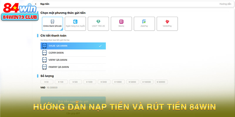Select the CGPAY-84WIN channel
The width and height of the screenshot is (235, 117).
coord(73,53)
